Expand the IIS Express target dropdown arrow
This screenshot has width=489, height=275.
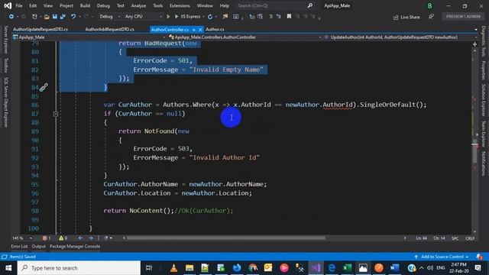pos(203,17)
